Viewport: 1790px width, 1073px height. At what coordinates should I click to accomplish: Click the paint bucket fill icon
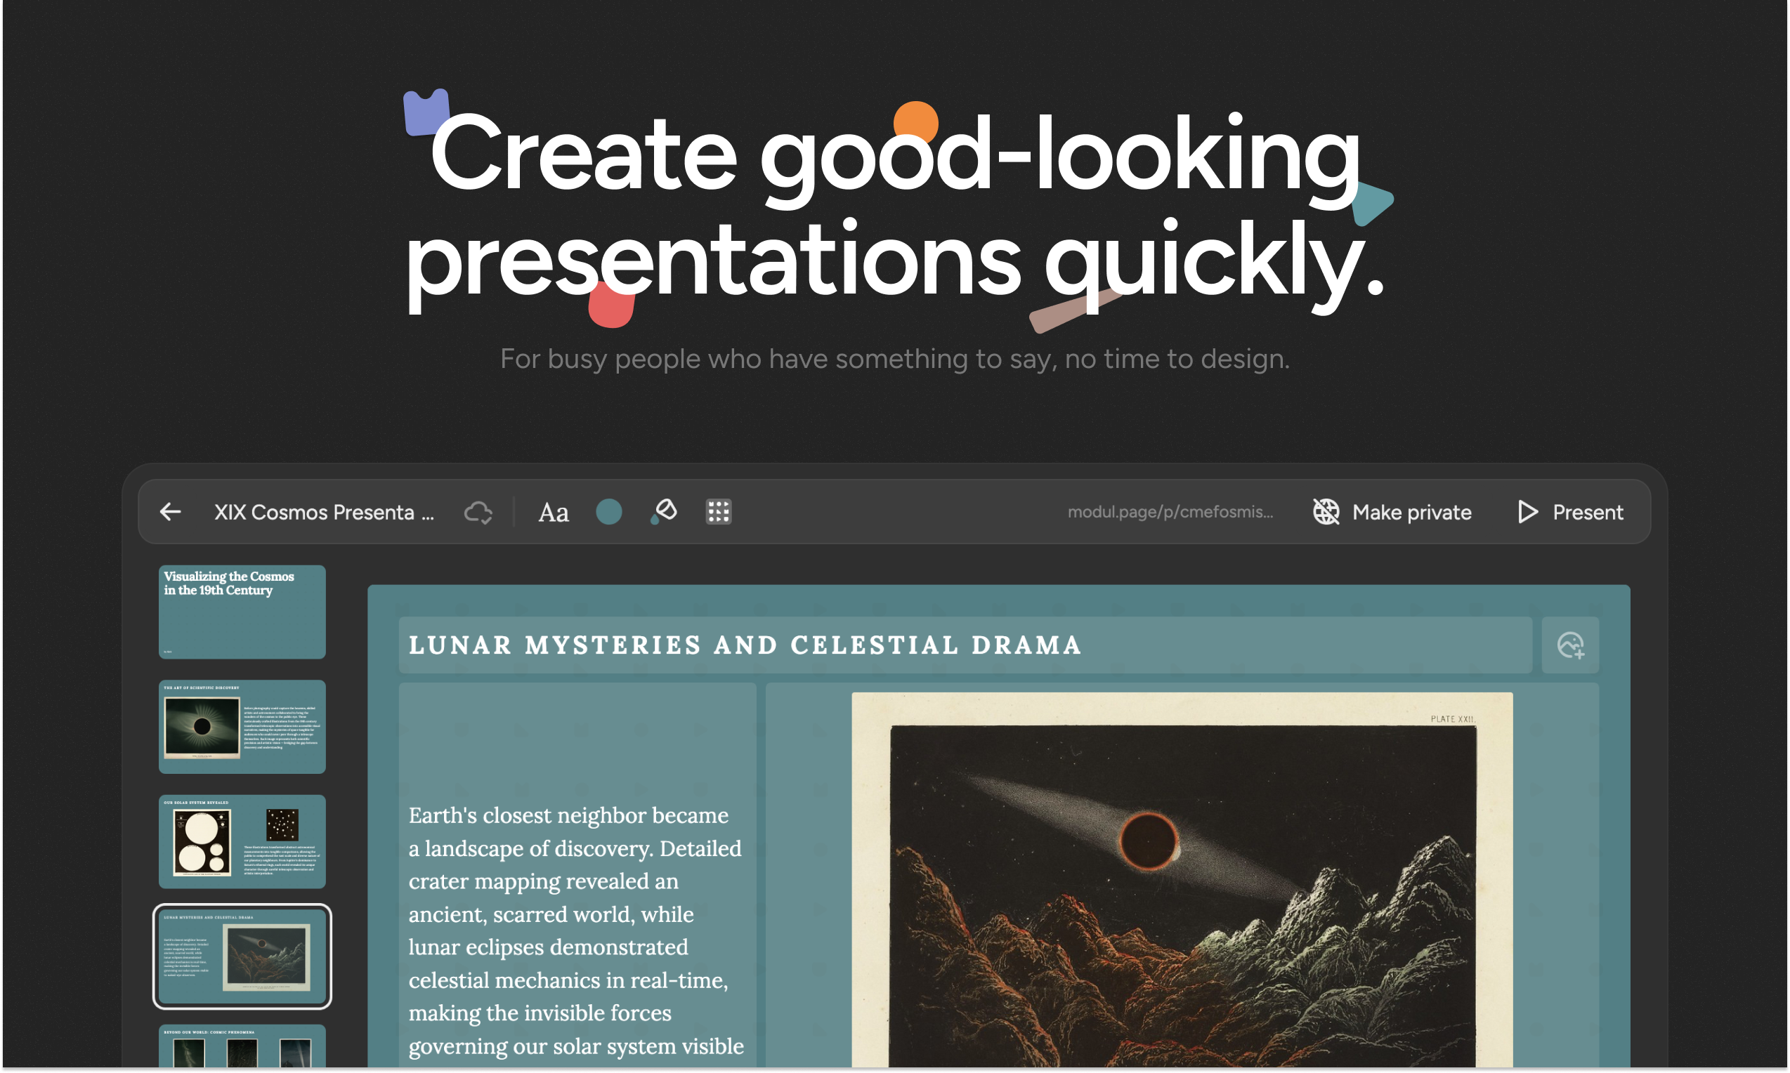(664, 512)
